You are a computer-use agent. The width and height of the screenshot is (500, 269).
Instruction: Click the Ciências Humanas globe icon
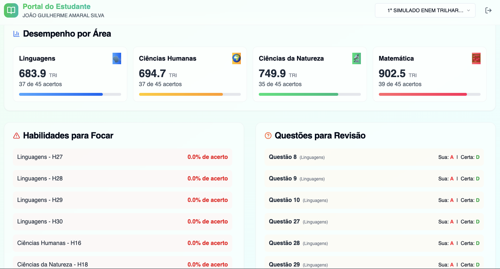point(236,58)
